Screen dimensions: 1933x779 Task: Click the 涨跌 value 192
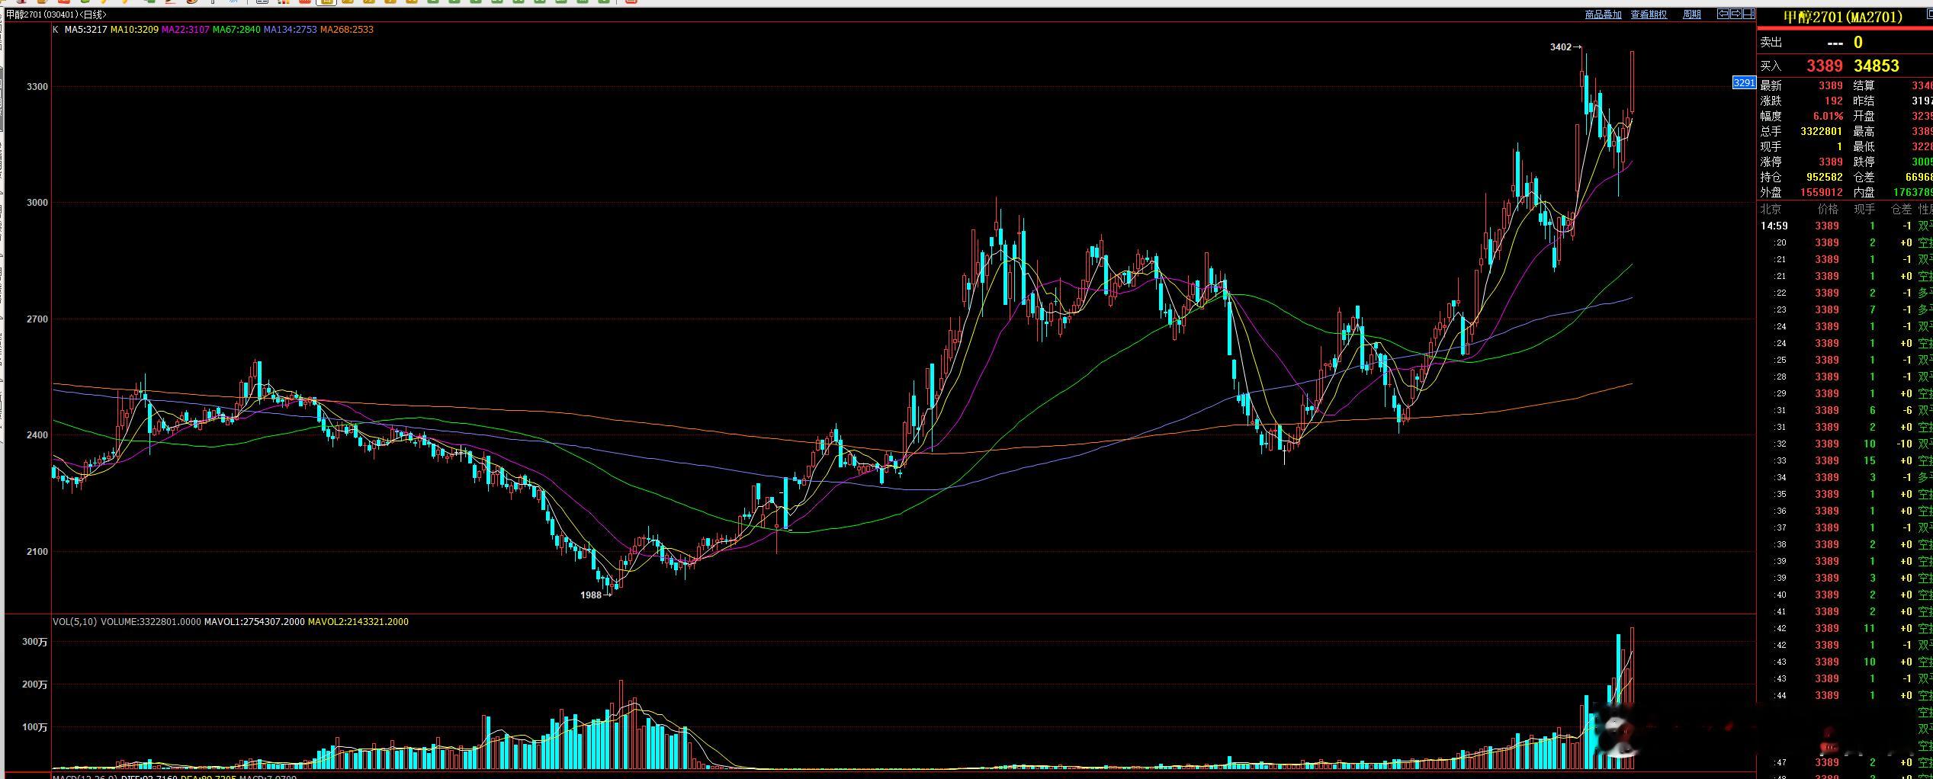point(1834,101)
